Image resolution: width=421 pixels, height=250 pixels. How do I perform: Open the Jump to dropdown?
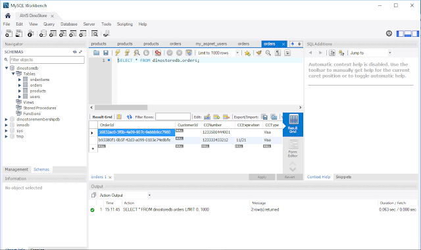(389, 53)
